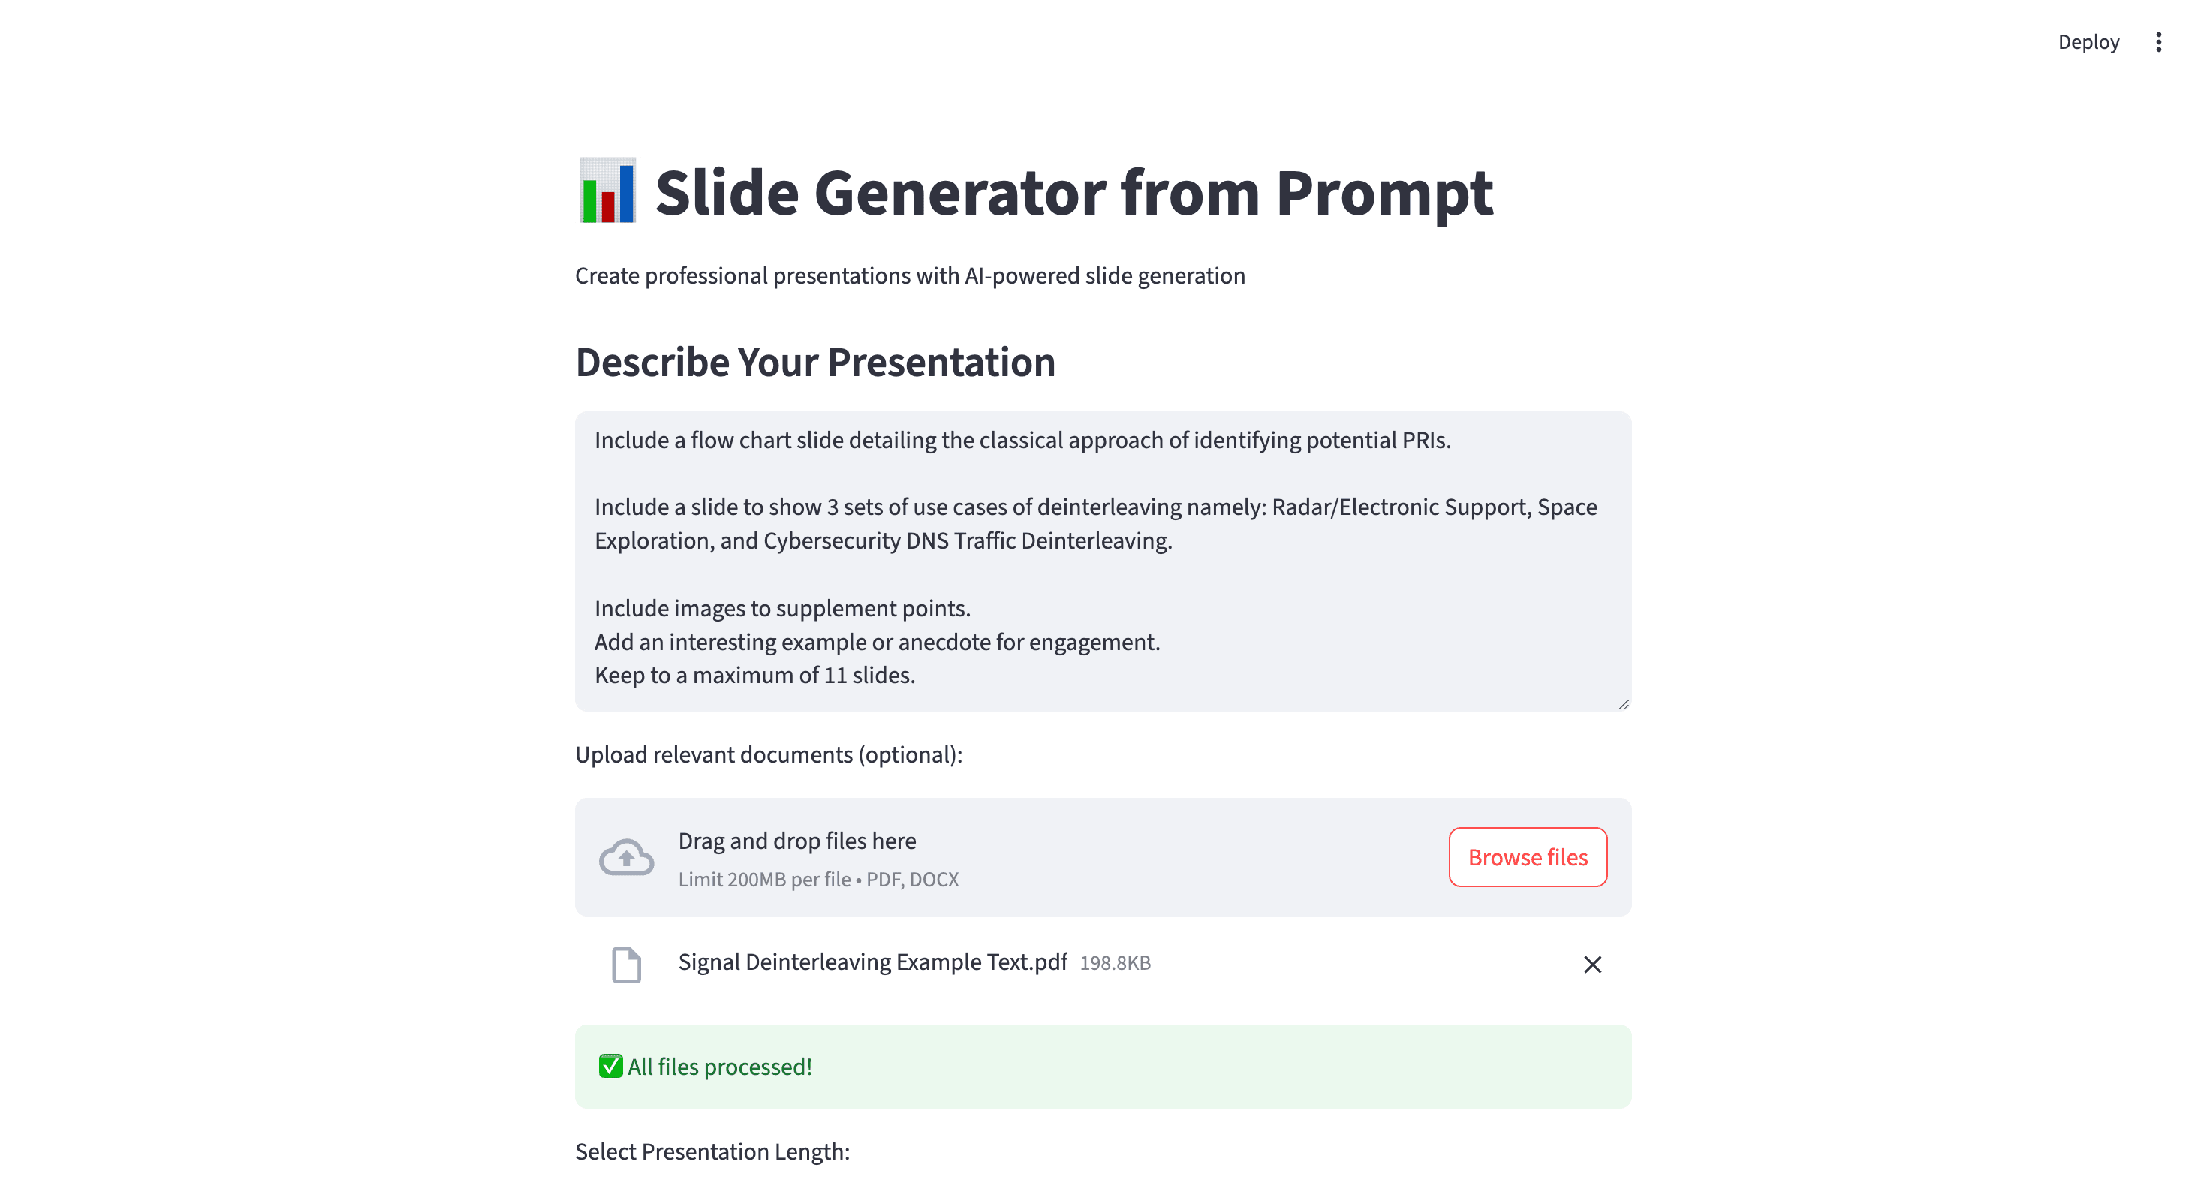Click the Deploy button
The image size is (2207, 1195).
coord(2088,42)
